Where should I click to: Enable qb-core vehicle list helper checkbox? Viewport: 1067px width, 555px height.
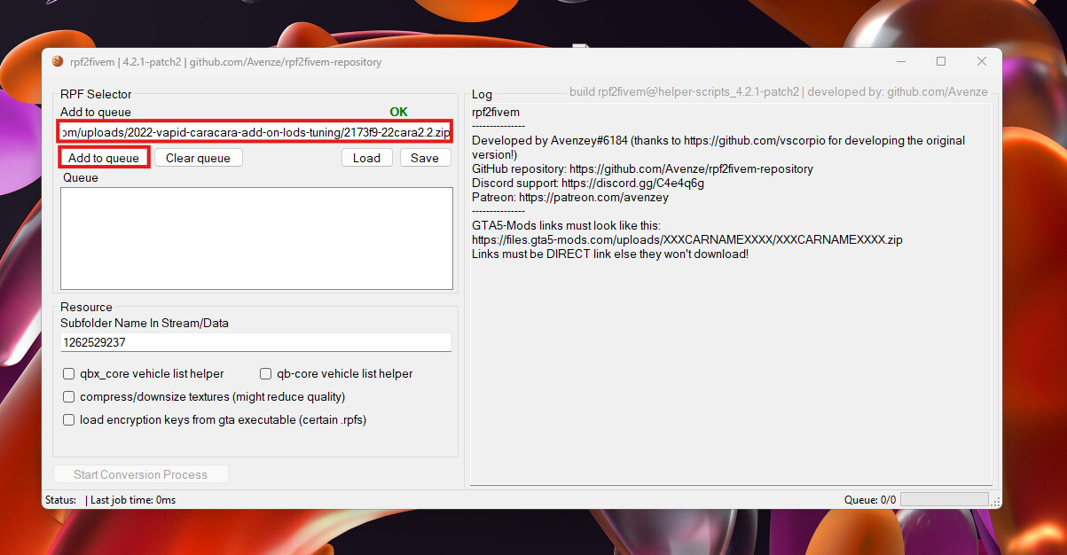(x=265, y=374)
